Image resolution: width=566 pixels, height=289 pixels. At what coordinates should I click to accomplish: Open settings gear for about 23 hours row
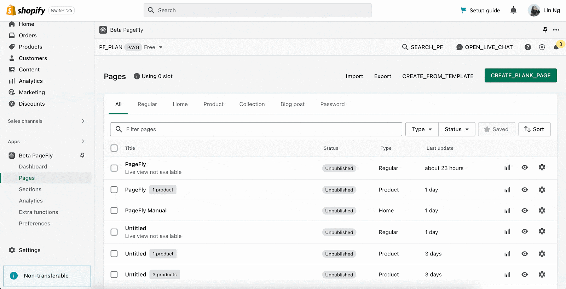tap(542, 167)
